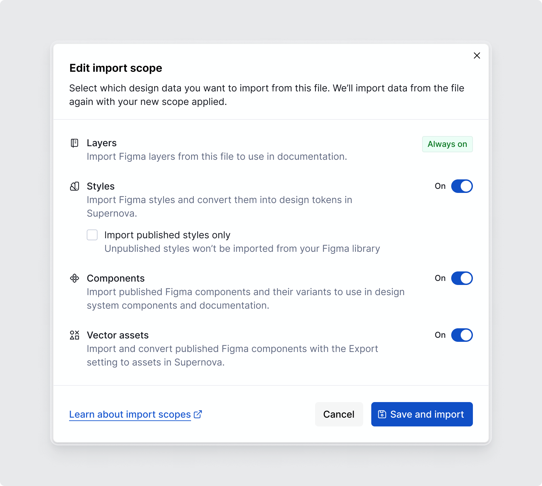Click the Styles row icon
Viewport: 542px width, 486px height.
click(x=75, y=186)
